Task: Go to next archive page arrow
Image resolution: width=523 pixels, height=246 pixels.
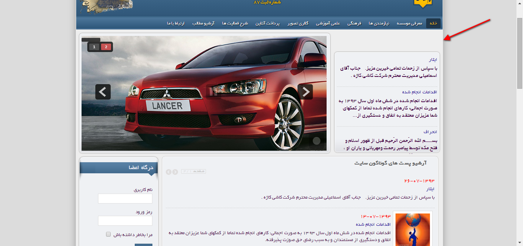Action: [x=175, y=172]
